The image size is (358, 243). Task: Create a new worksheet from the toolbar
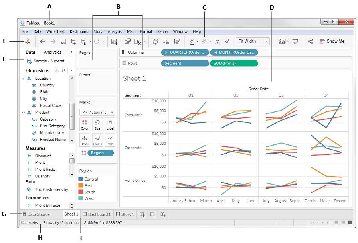(114, 41)
